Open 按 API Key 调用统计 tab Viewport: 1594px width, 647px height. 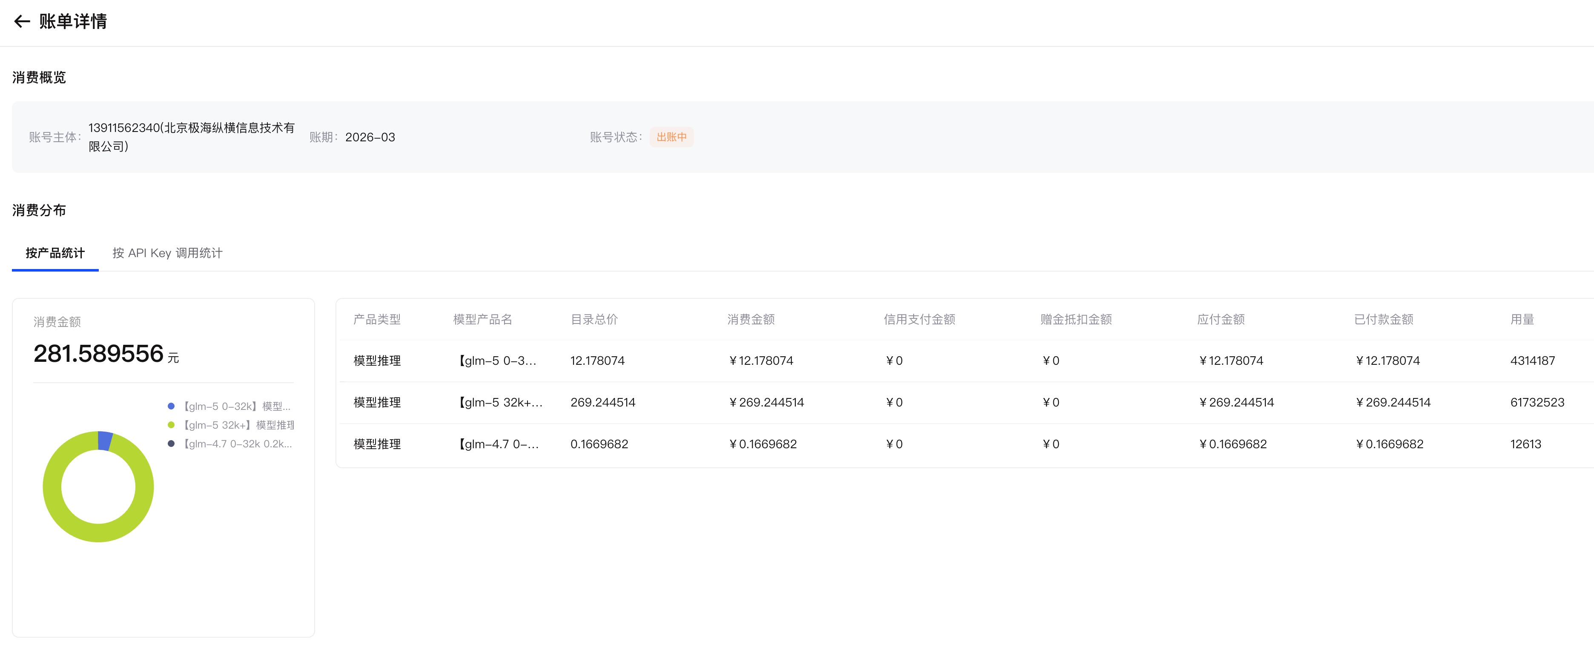point(167,253)
